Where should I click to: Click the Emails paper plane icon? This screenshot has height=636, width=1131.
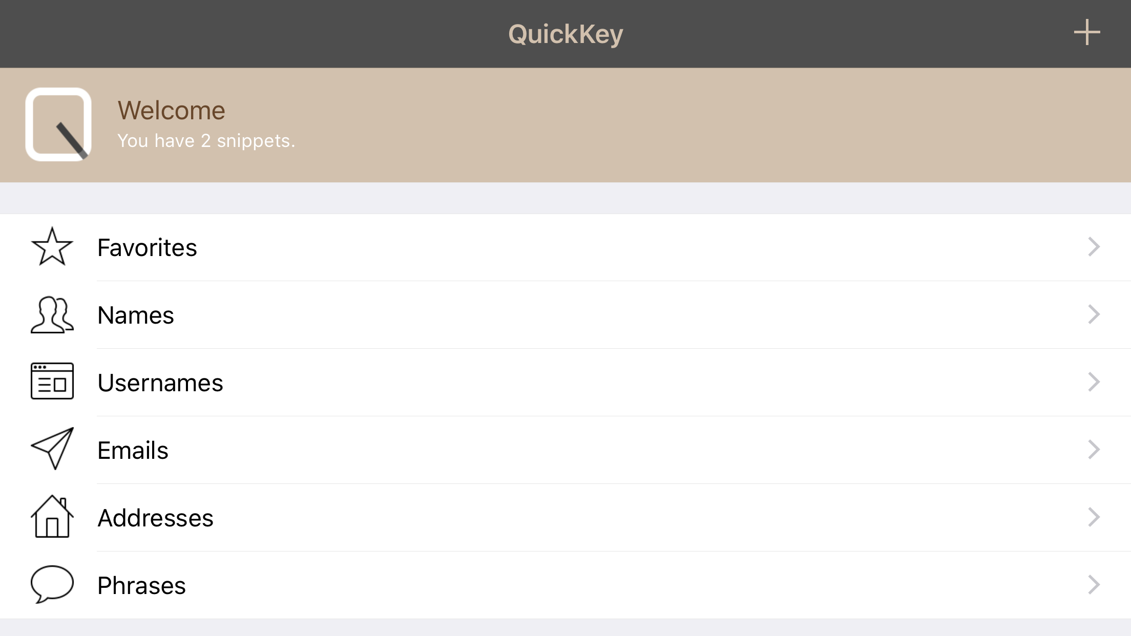(x=52, y=449)
